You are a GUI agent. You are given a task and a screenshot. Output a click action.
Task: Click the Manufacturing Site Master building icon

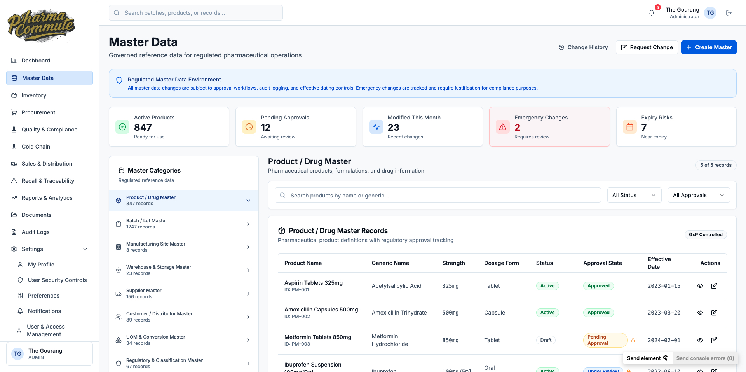click(119, 247)
